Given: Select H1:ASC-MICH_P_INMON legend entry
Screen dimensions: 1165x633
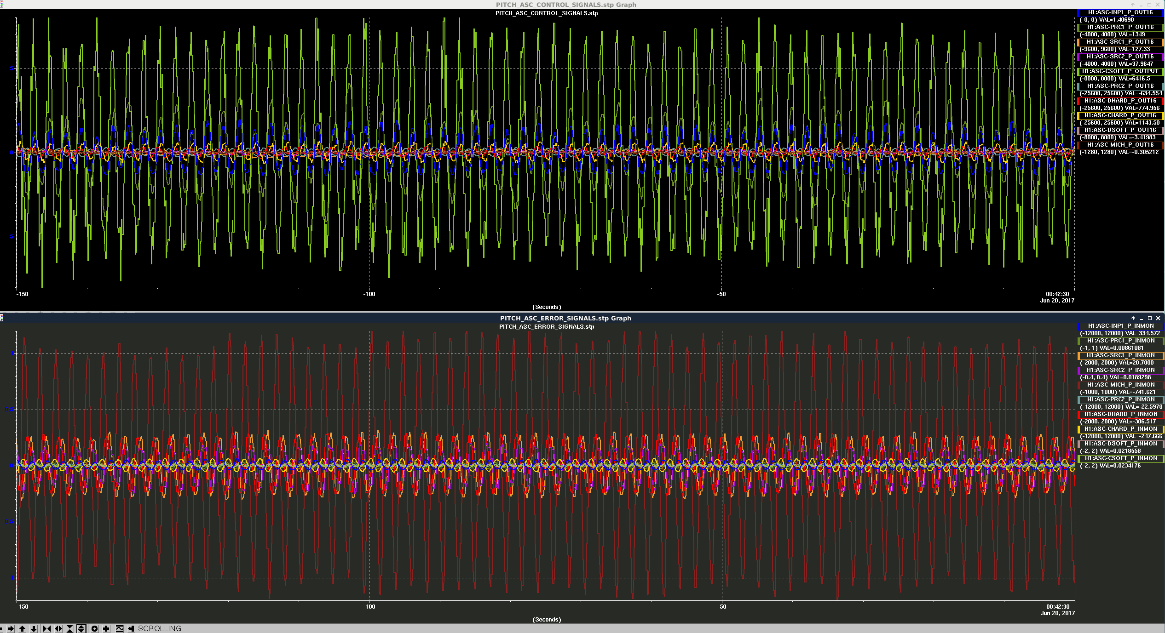Looking at the screenshot, I should (x=1121, y=385).
